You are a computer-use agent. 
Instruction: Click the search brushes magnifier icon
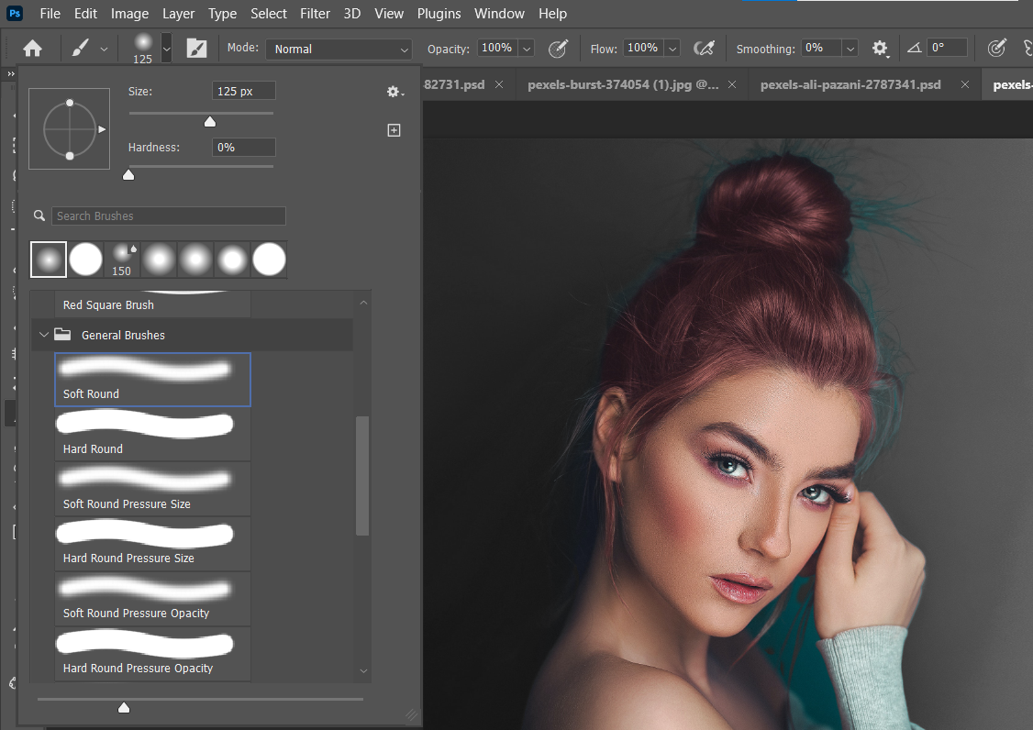(x=39, y=216)
